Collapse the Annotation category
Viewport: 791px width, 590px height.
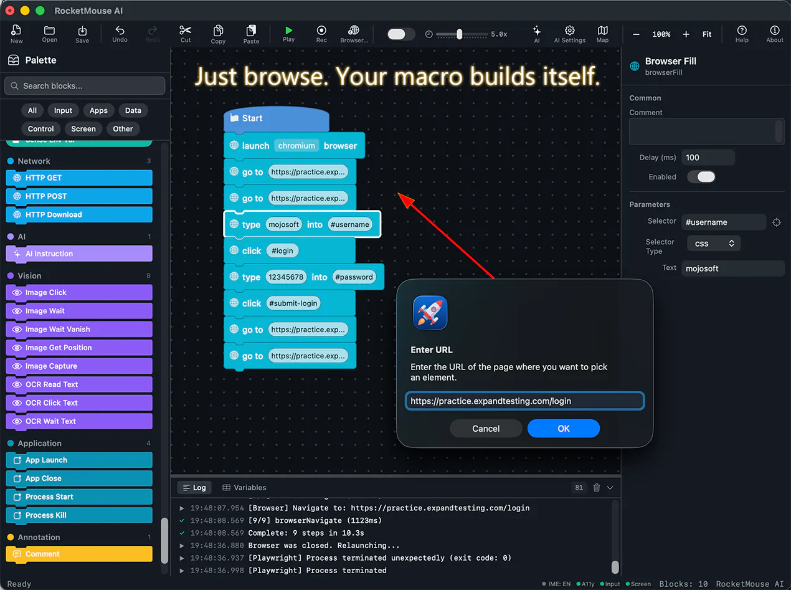pyautogui.click(x=79, y=537)
